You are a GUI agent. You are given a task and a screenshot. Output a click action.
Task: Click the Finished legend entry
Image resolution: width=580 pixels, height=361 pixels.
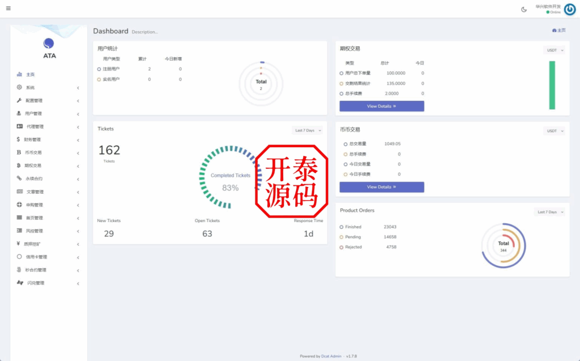[350, 227]
